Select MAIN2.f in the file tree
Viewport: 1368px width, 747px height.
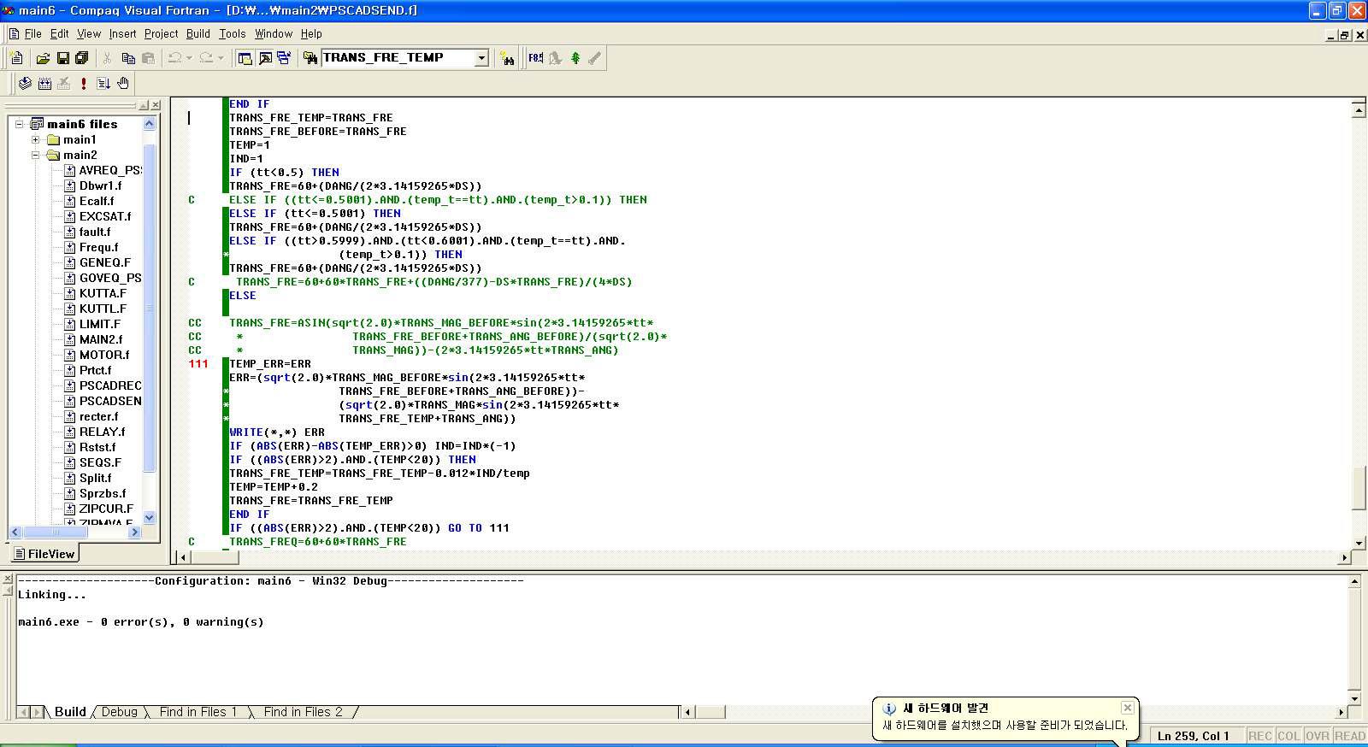[x=101, y=339]
